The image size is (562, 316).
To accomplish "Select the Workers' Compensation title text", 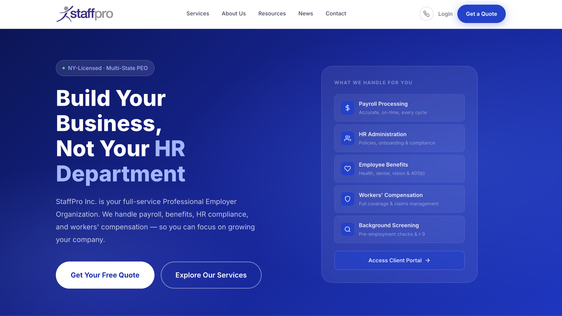I will pyautogui.click(x=391, y=195).
